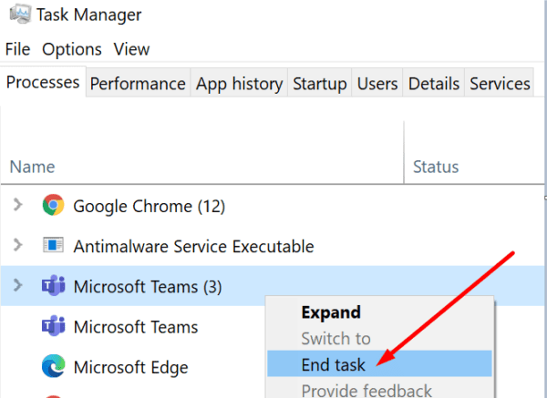Open the Details tab
The height and width of the screenshot is (398, 547).
(433, 84)
